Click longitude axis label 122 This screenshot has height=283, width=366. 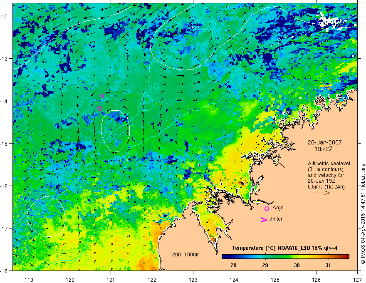click(x=152, y=280)
